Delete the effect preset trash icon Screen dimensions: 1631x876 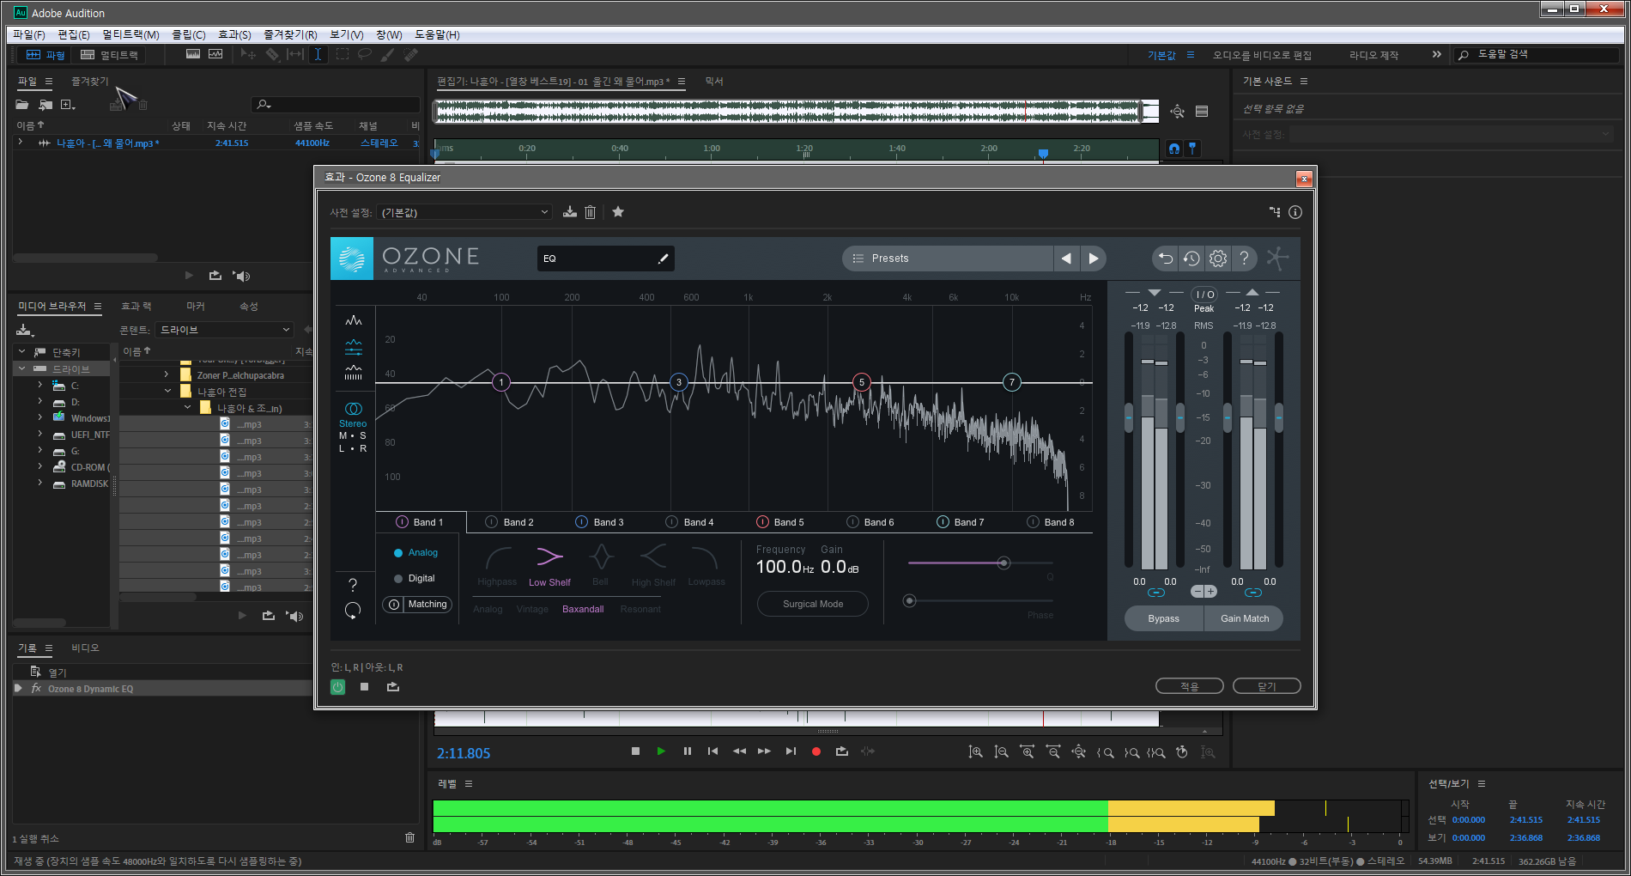591,212
